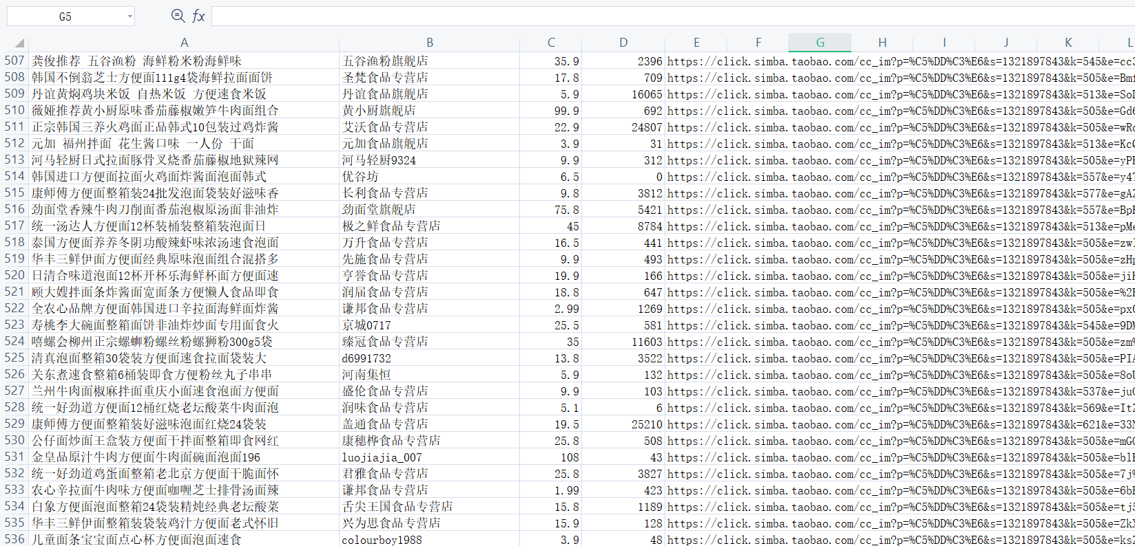This screenshot has height=546, width=1135.
Task: Click cell containing 优谷坊
Action: [429, 177]
